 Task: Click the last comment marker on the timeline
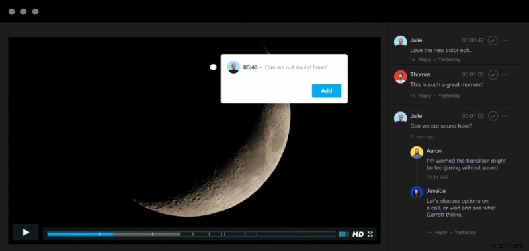pyautogui.click(x=257, y=234)
